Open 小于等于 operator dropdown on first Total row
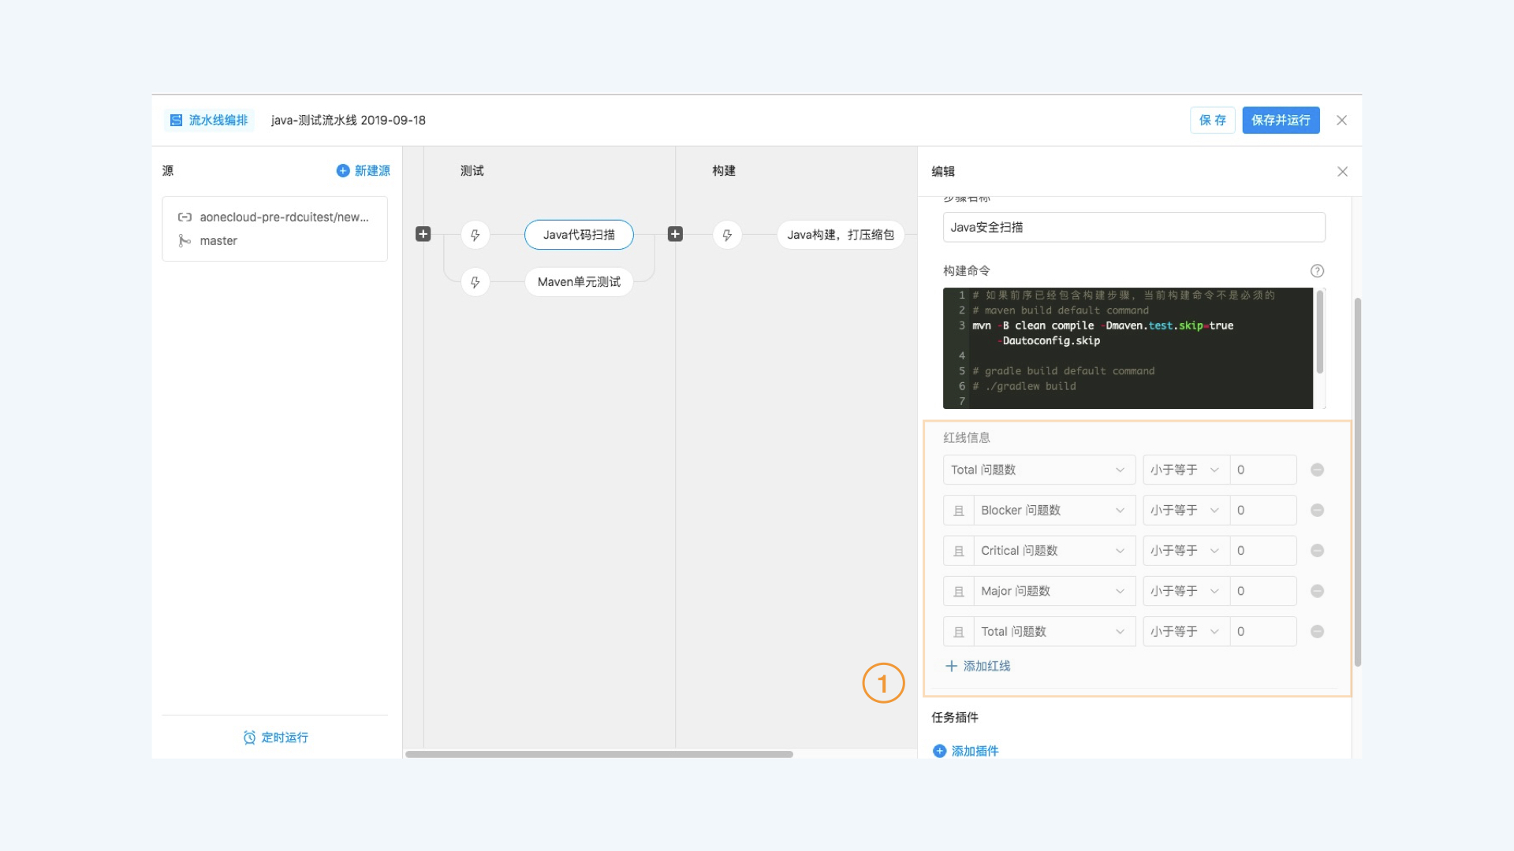 click(1186, 470)
